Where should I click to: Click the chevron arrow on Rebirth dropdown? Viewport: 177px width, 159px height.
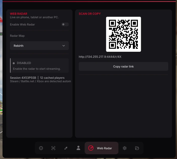[64, 46]
